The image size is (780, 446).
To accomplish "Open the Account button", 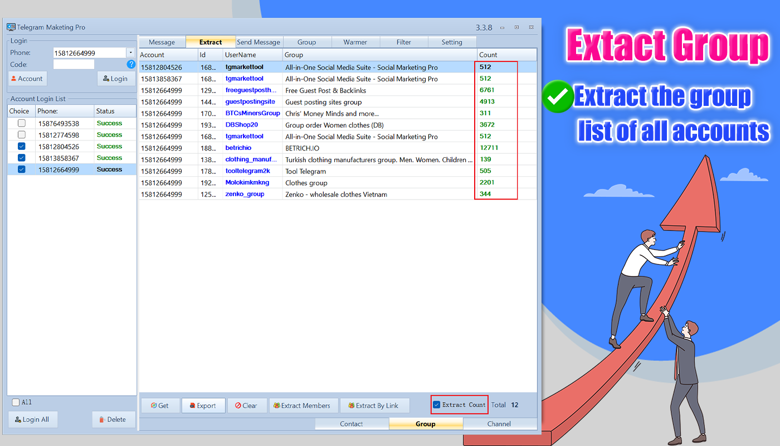I will pyautogui.click(x=27, y=79).
